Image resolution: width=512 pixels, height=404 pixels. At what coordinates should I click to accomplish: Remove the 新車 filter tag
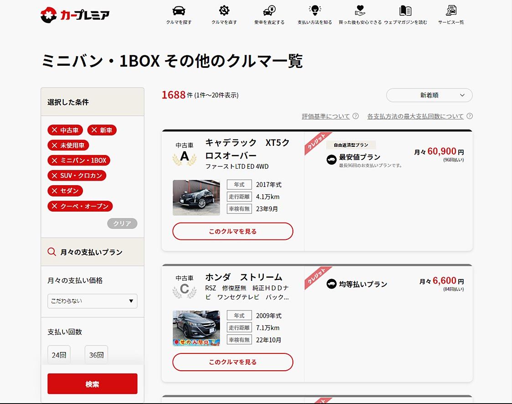[102, 130]
